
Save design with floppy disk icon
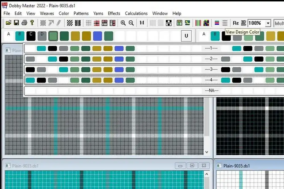point(16,23)
